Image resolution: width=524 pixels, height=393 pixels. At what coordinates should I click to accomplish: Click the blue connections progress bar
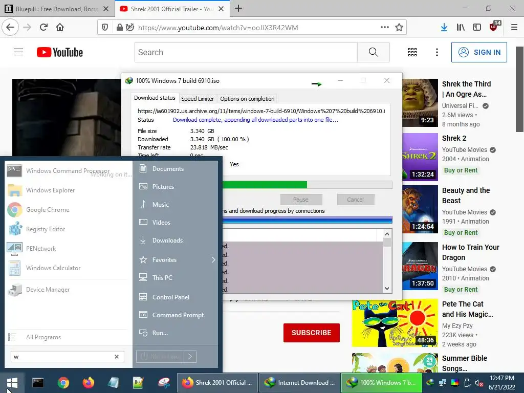(307, 220)
